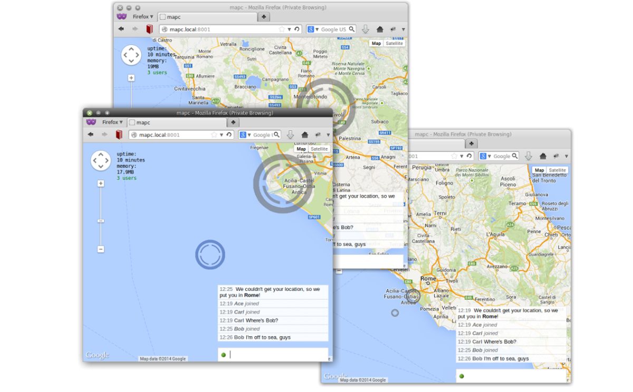Click Map data ©2014 Google in front window
The image size is (633, 392).
164,359
